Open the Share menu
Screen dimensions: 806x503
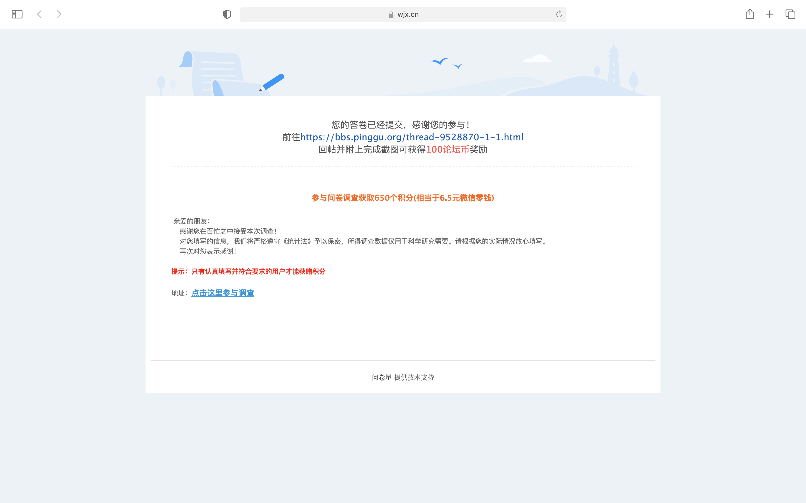tap(749, 14)
